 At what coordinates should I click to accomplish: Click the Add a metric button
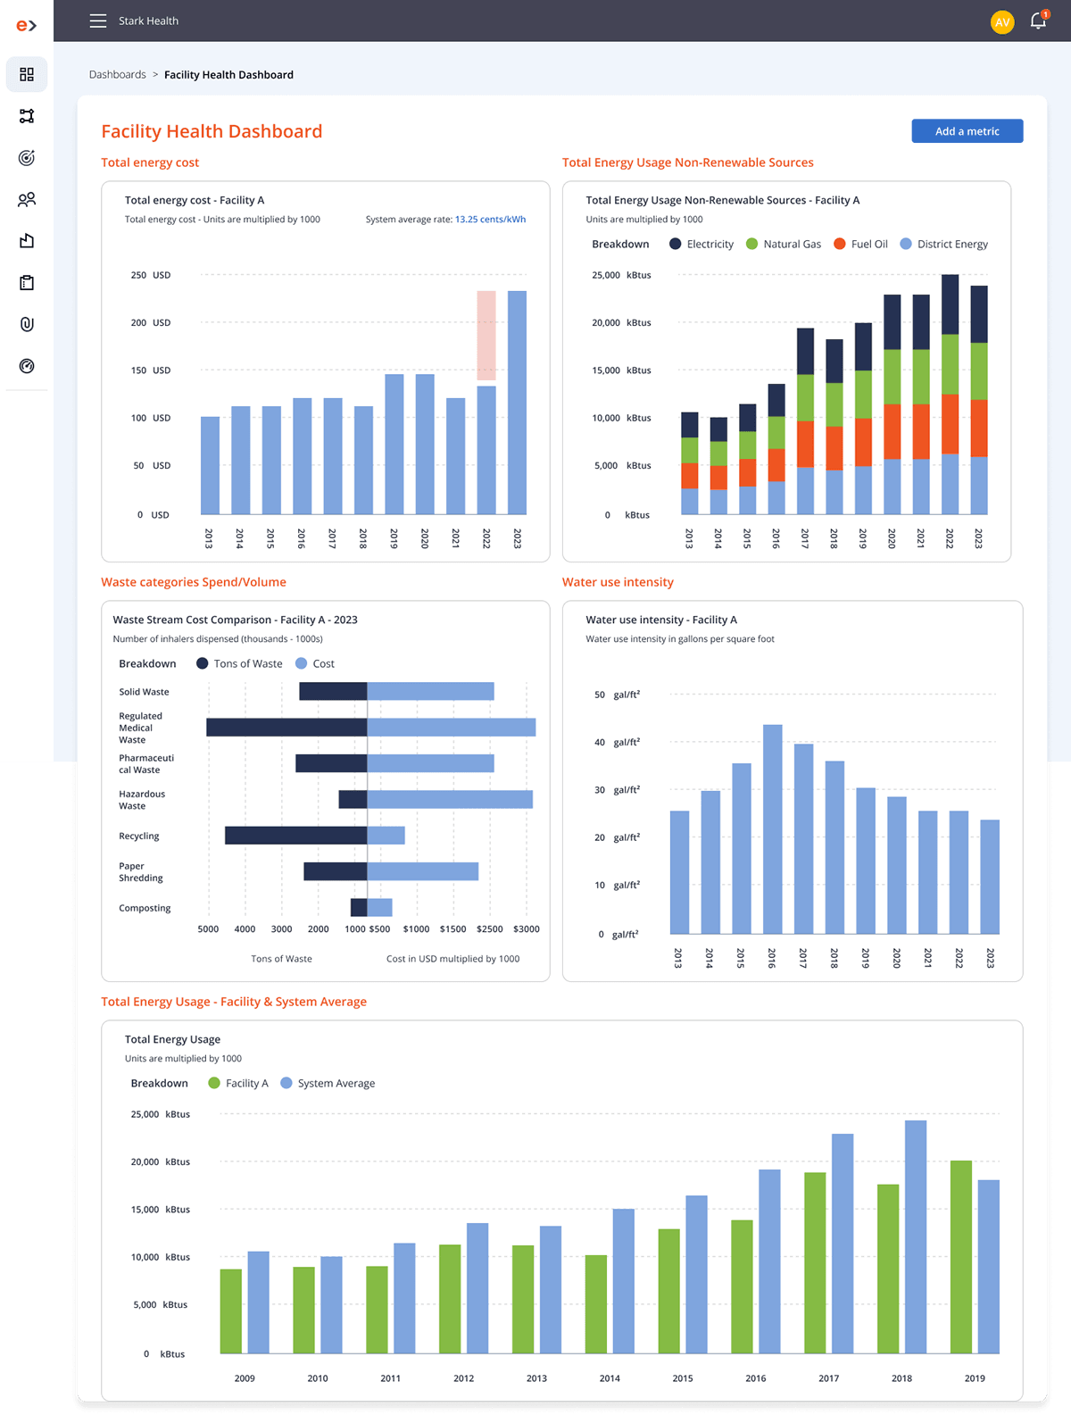point(967,131)
